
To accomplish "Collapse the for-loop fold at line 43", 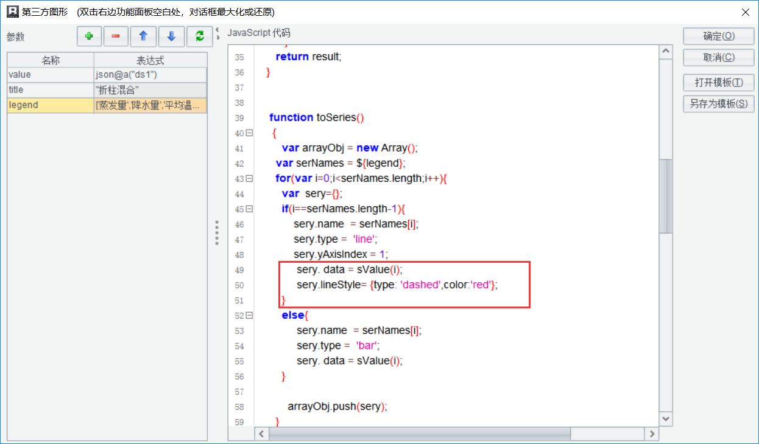I will point(249,179).
